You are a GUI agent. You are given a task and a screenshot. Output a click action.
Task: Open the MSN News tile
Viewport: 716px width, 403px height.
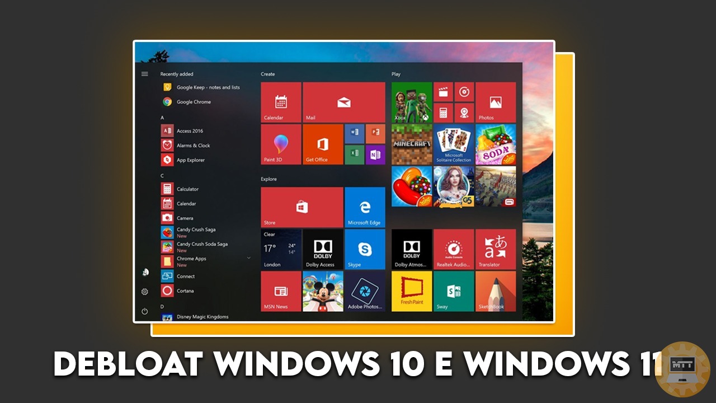[x=281, y=291]
